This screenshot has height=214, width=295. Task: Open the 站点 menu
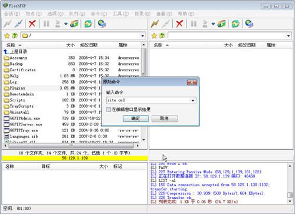[34, 14]
